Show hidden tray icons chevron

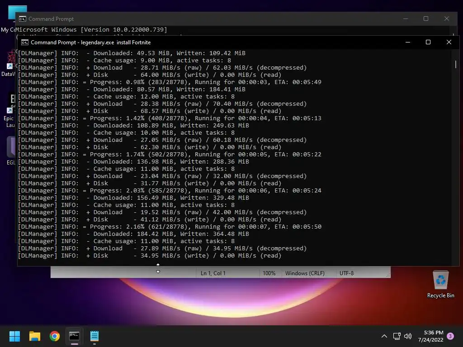pyautogui.click(x=384, y=336)
